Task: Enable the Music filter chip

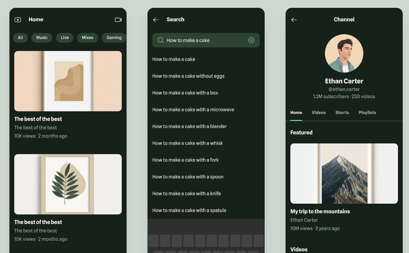Action: (x=42, y=38)
